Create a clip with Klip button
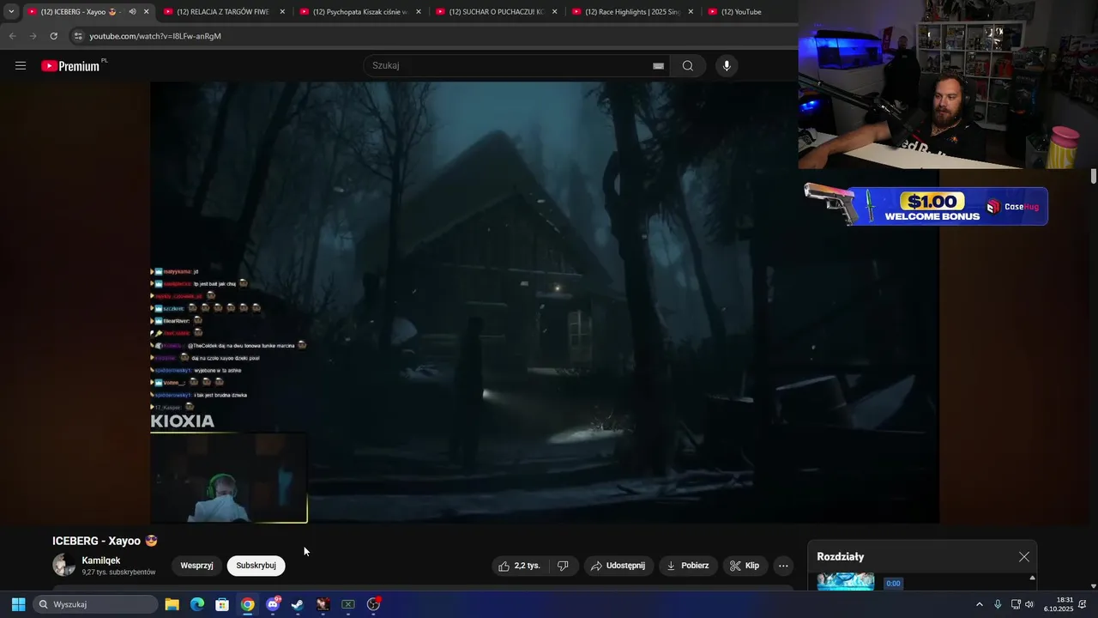The image size is (1098, 618). 745,566
